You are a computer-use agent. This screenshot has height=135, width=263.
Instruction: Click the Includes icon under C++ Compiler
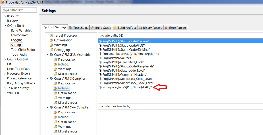point(56,117)
